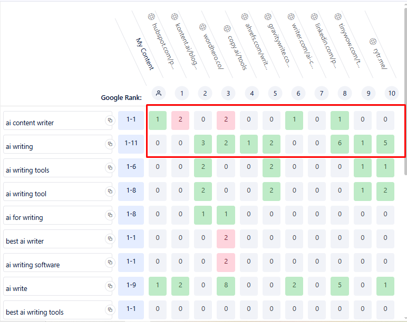407x322 pixels.
Task: Copy the 'ai writing software' keyword
Action: [x=110, y=263]
